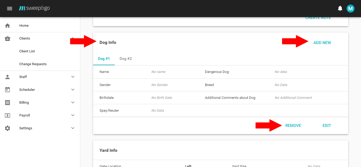This screenshot has width=361, height=167.
Task: Expand the Scheduler menu chevron
Action: [73, 90]
